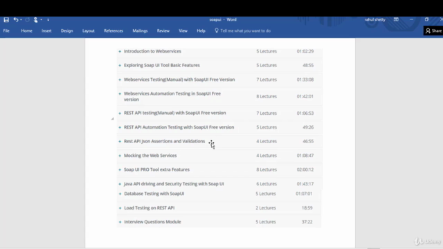Click the Save icon in quick access toolbar
443x249 pixels.
click(6, 20)
